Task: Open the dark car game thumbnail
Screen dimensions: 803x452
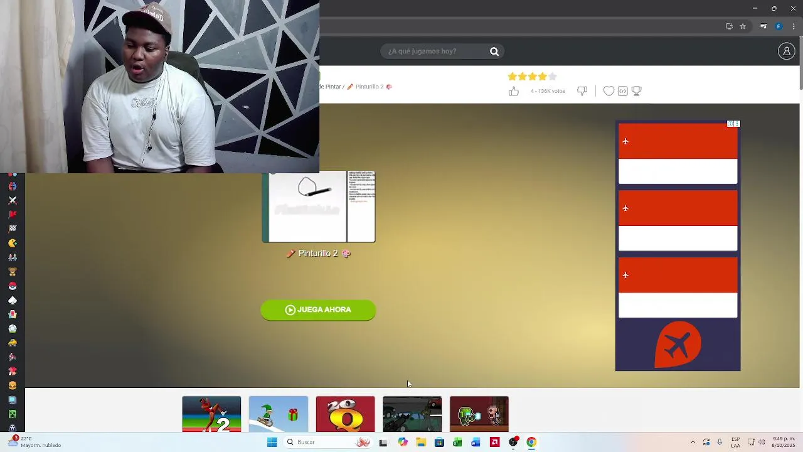Action: click(412, 414)
